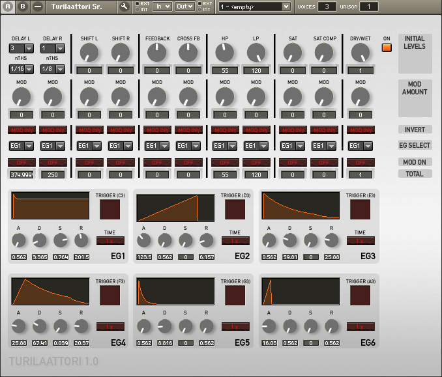
Task: Toggle MOD INV under Delay L
Action: click(x=22, y=130)
